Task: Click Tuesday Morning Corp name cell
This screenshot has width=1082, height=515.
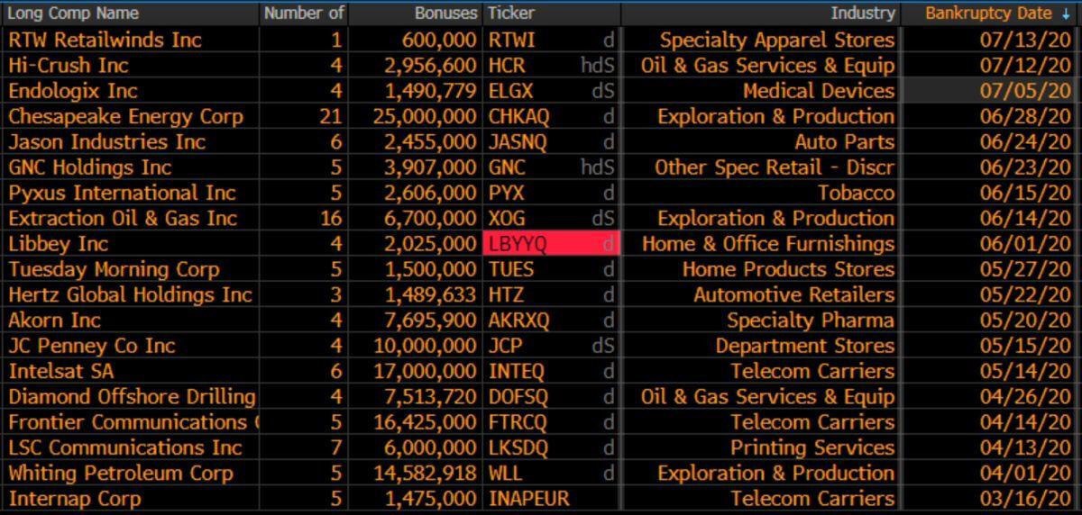Action: tap(115, 269)
